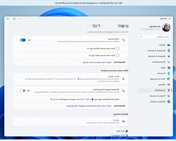Image resolution: width=176 pixels, height=141 pixels.
Task: Close the Settings window
Action: [x=8, y=19]
